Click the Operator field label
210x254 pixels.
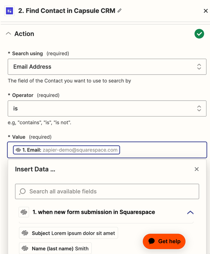(x=23, y=95)
